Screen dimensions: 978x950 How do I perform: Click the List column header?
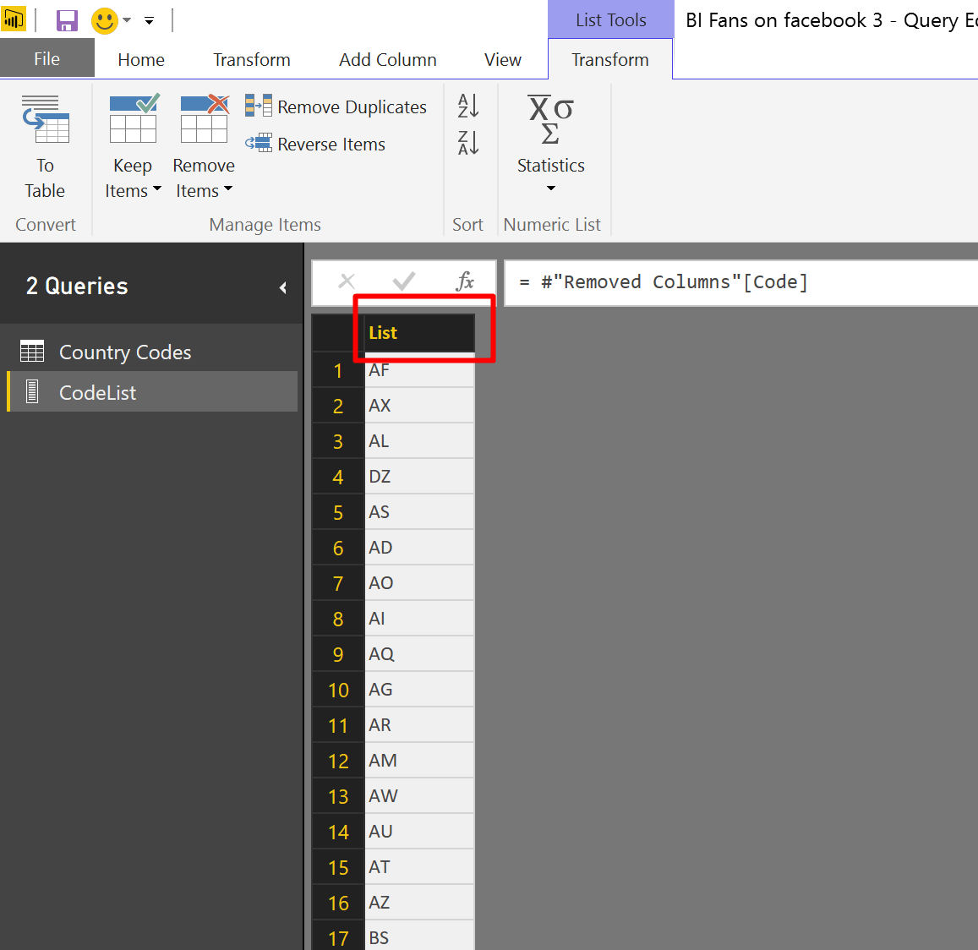click(419, 333)
